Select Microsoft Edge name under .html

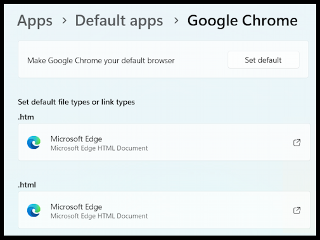pyautogui.click(x=76, y=207)
